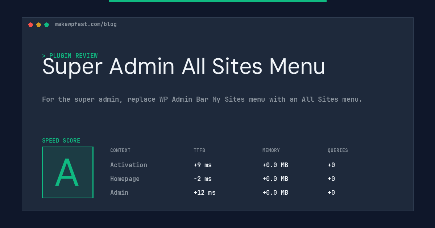The width and height of the screenshot is (435, 228).
Task: Click the Activation memory '+0.0 MB' value
Action: tap(275, 165)
